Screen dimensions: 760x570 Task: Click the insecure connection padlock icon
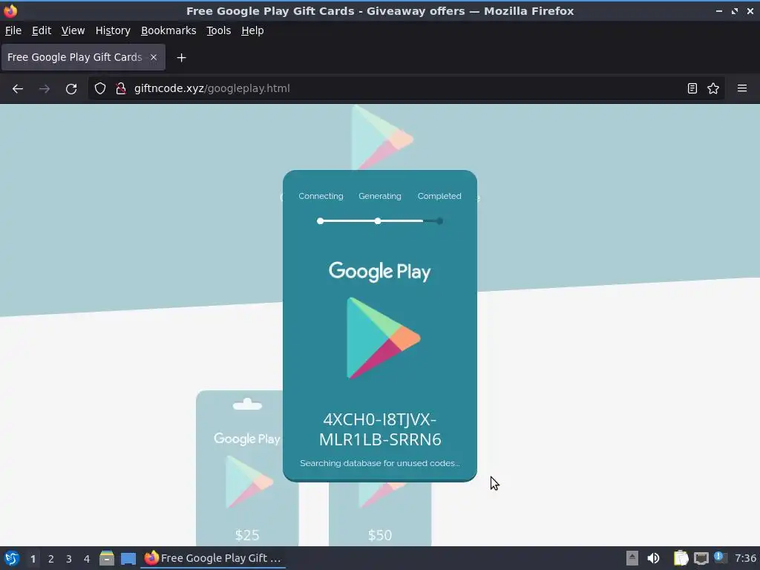(x=121, y=89)
